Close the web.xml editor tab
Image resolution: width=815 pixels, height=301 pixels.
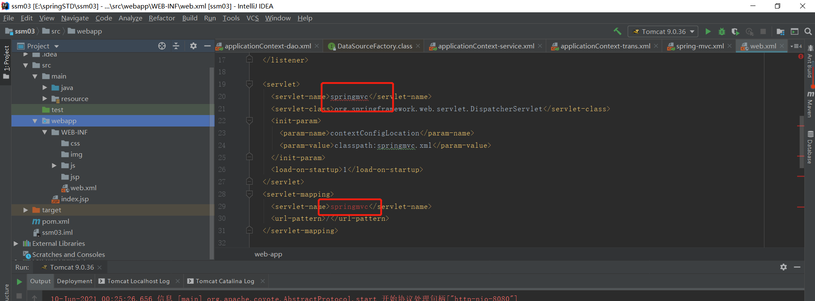coord(782,46)
